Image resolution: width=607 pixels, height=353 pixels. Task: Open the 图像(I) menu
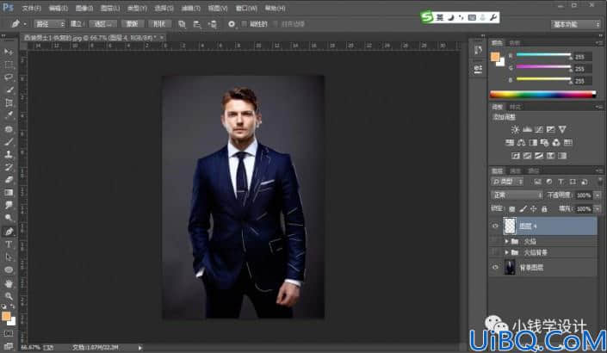pyautogui.click(x=84, y=8)
